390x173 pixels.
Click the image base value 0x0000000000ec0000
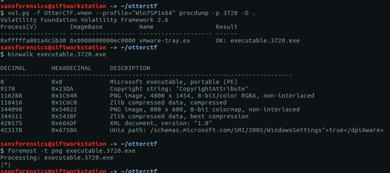[102, 41]
